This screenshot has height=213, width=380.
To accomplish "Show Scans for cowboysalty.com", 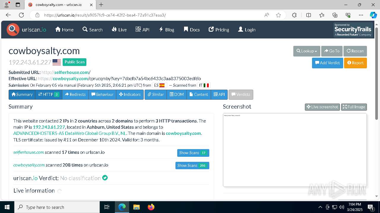I will (192, 165).
